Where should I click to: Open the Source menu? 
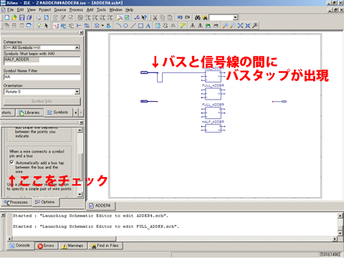click(60, 10)
